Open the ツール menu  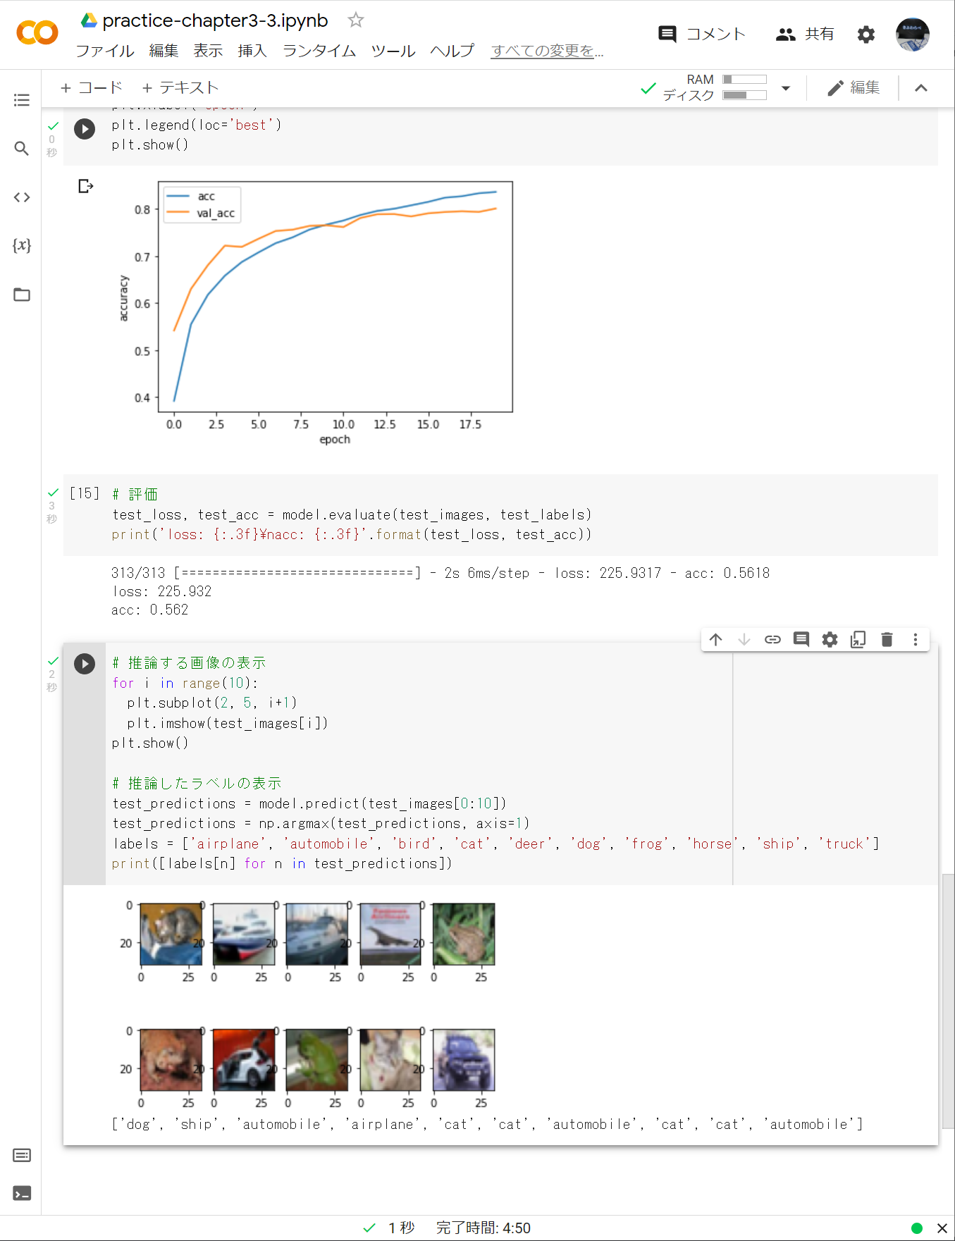pyautogui.click(x=393, y=51)
